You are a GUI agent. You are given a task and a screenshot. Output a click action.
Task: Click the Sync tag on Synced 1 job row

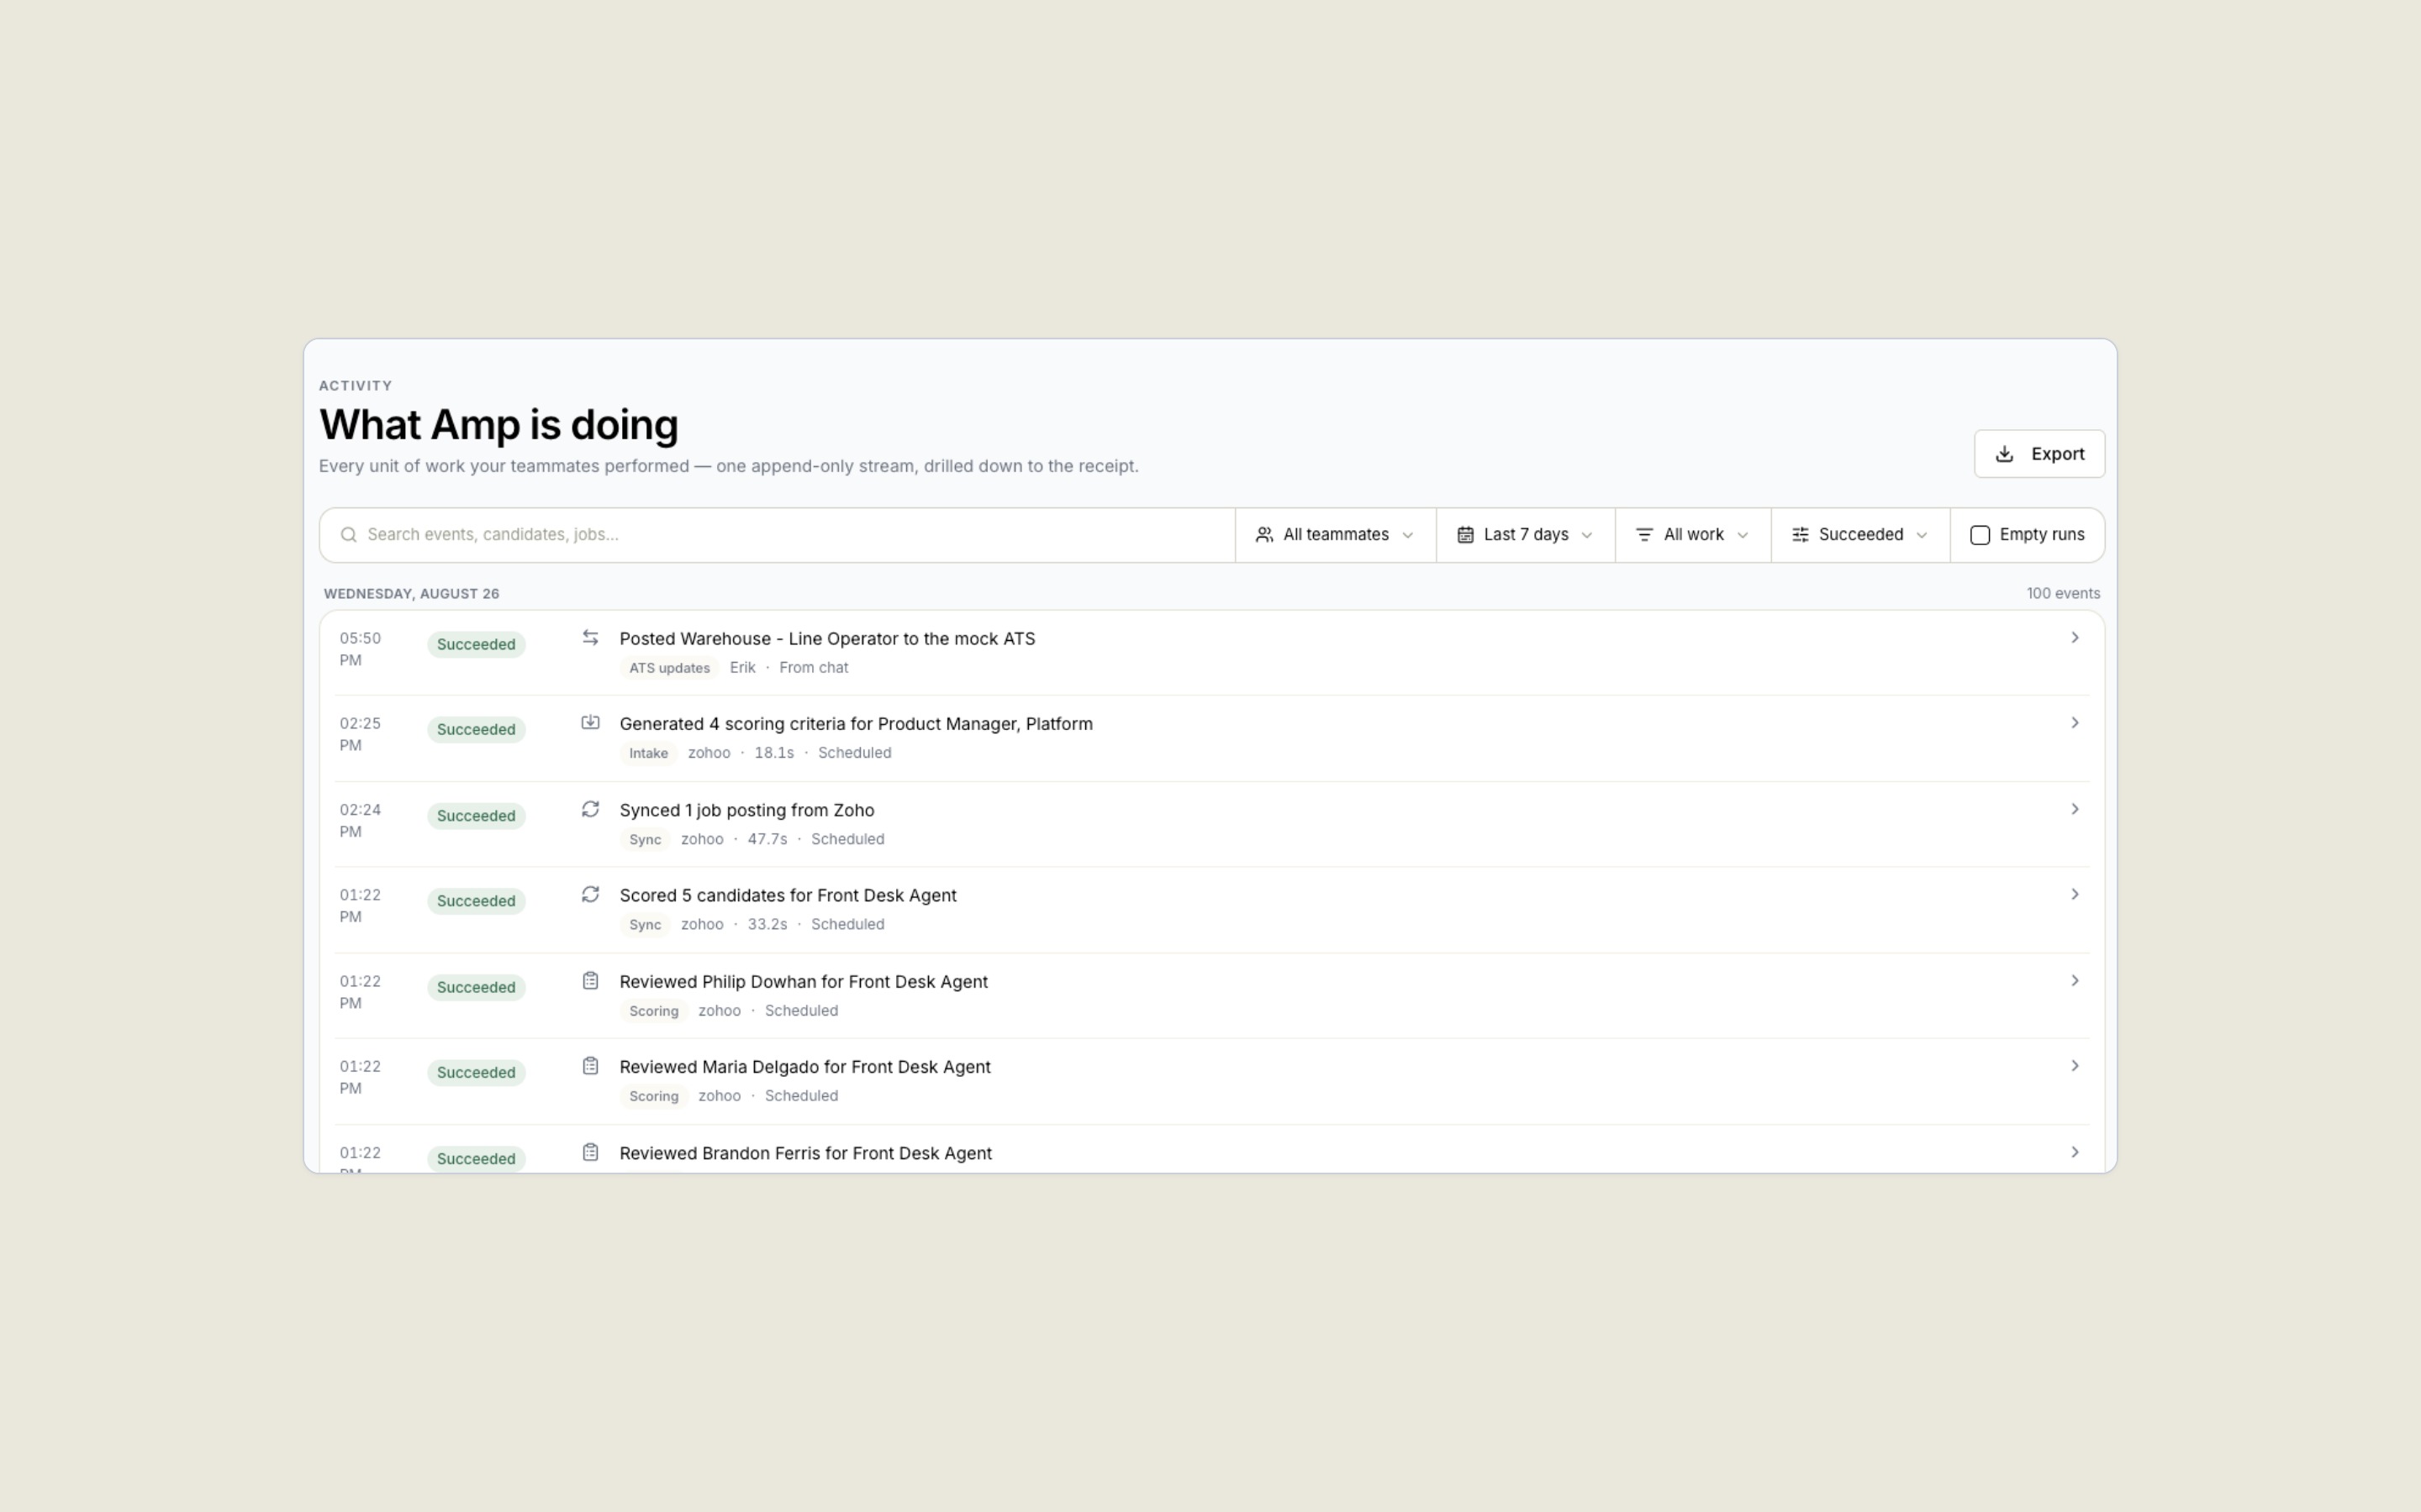(646, 839)
